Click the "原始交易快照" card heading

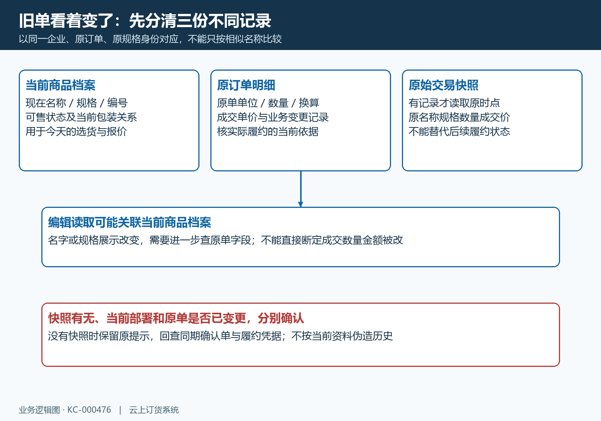(x=444, y=85)
